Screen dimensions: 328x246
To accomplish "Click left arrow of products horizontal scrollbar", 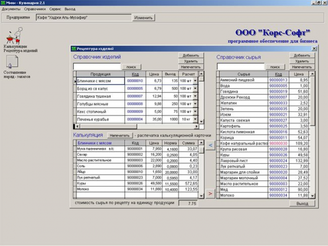I will tap(77, 126).
